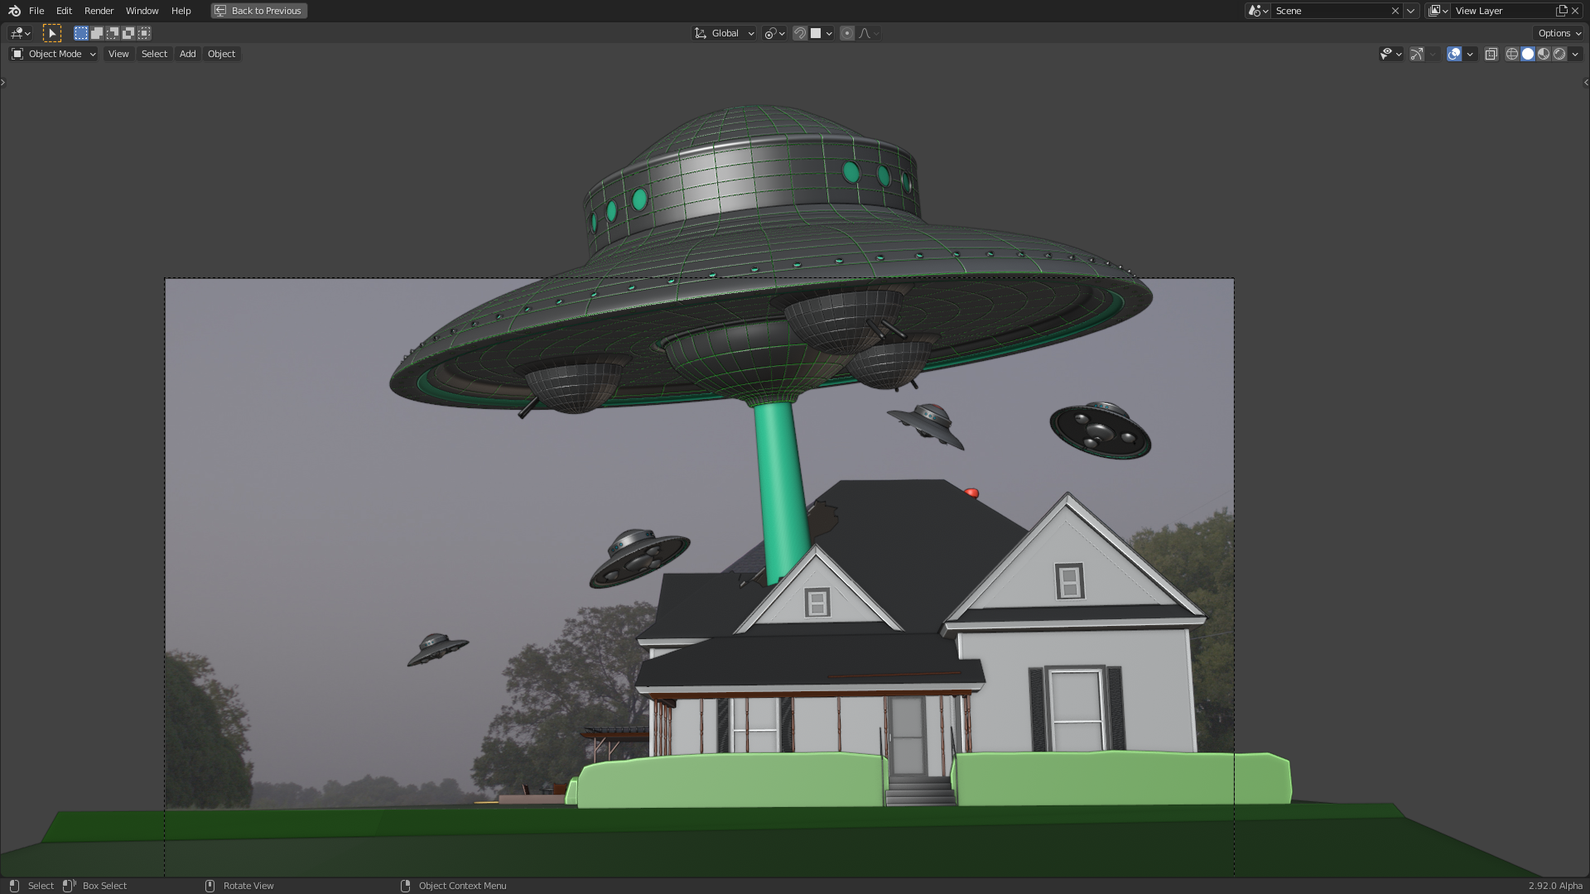Viewport: 1590px width, 894px height.
Task: Toggle proportional editing
Action: tap(846, 33)
